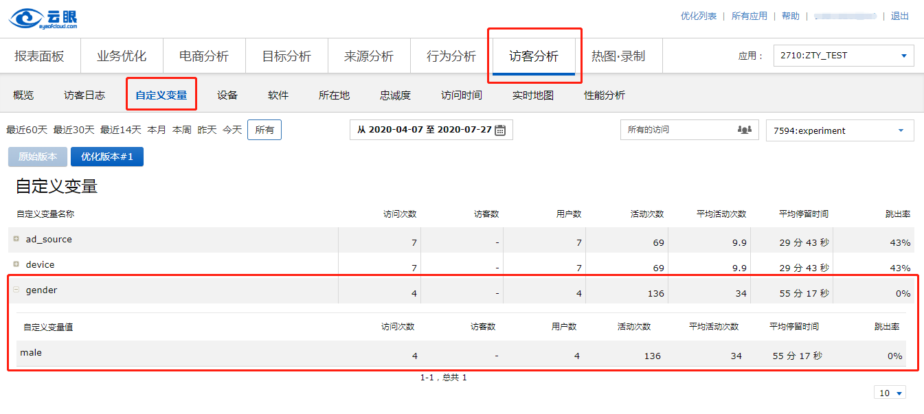Viewport: 924px width, 414px height.
Task: Open the date range calendar icon
Action: click(x=500, y=130)
